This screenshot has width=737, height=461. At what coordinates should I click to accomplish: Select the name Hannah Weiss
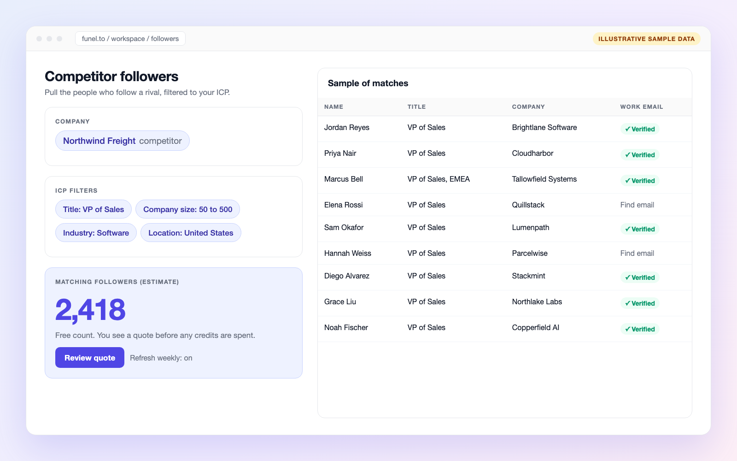tap(348, 253)
